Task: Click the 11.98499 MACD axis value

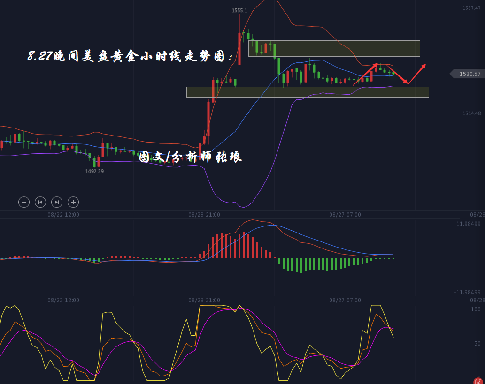Action: (x=468, y=224)
